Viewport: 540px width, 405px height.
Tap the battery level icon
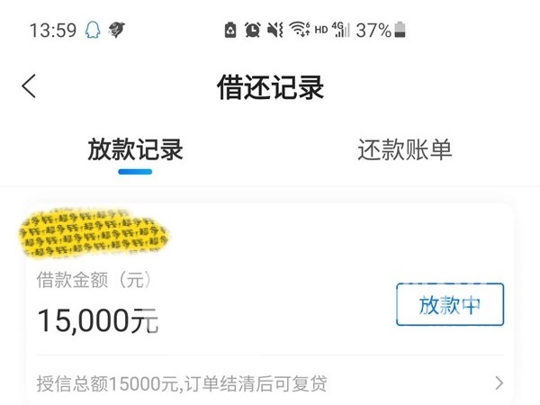(400, 30)
